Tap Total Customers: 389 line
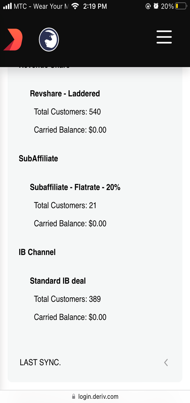Viewport: 190px width, 403px height. click(67, 299)
